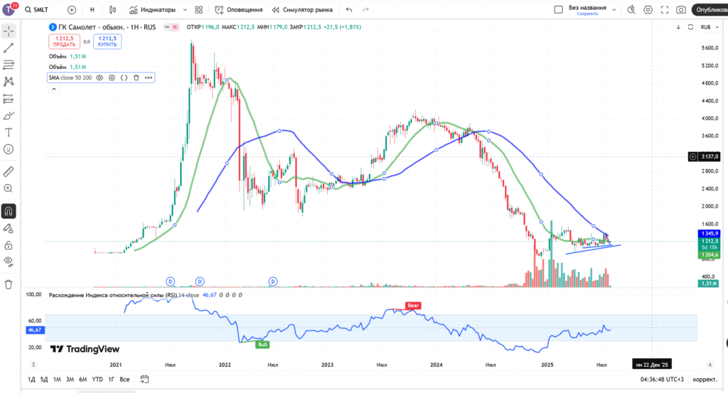
Task: Select the 6М time range
Action: coord(82,379)
